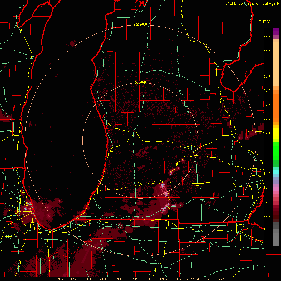Click the 0.2 scale value

(x=267, y=202)
